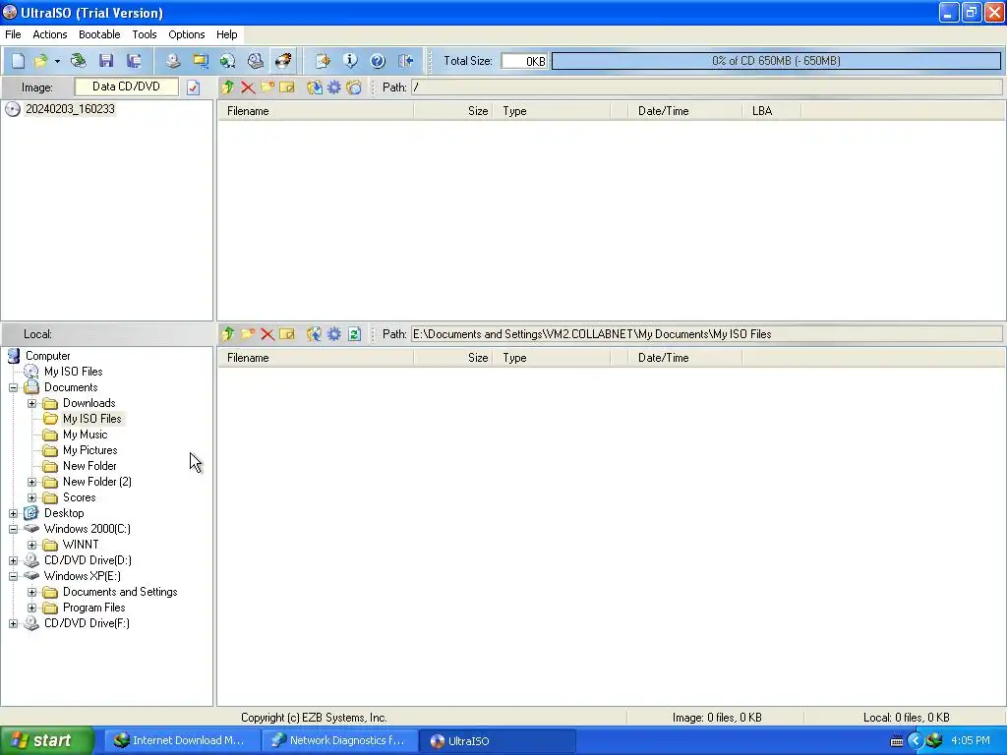The height and width of the screenshot is (755, 1007).
Task: Click the Data CD/DVD image type button
Action: point(126,87)
